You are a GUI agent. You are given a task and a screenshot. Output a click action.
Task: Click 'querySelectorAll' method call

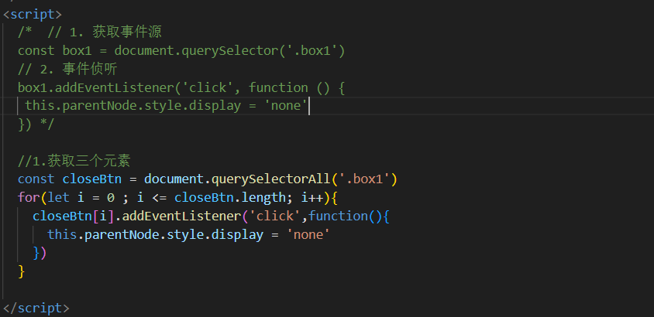pos(271,179)
